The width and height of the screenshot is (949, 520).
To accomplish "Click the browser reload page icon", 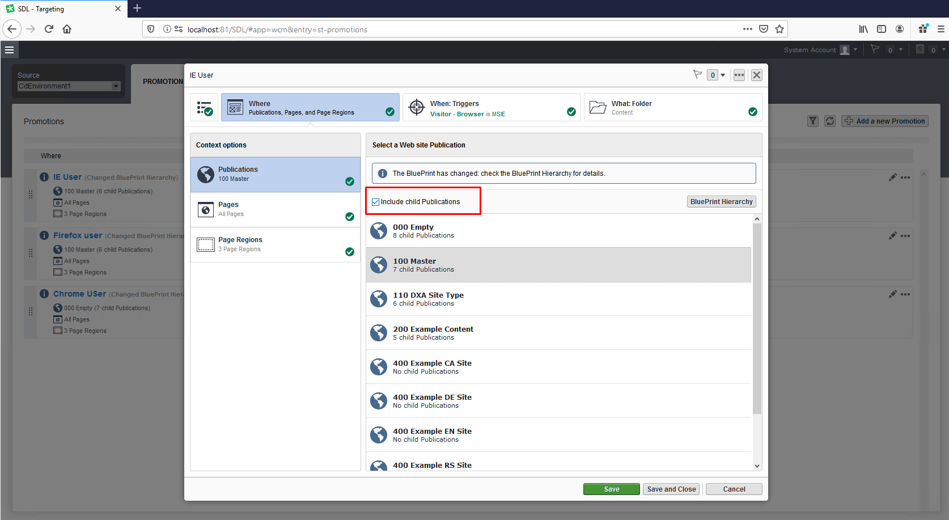I will [49, 29].
